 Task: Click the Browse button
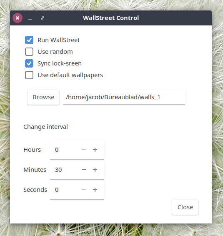point(43,97)
